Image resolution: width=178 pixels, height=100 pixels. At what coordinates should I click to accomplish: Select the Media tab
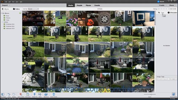[x=71, y=5]
